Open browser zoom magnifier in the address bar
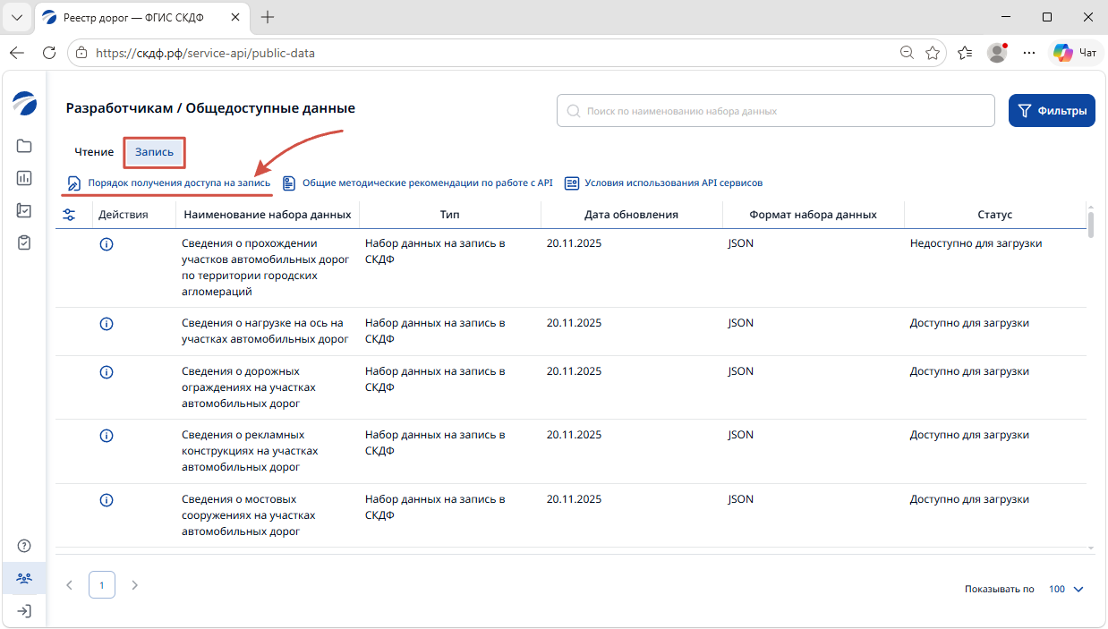Screen dimensions: 1108x629 coord(907,53)
